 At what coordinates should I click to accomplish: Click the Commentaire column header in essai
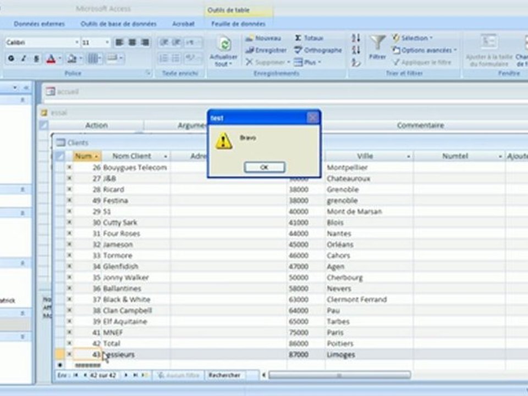(x=420, y=125)
